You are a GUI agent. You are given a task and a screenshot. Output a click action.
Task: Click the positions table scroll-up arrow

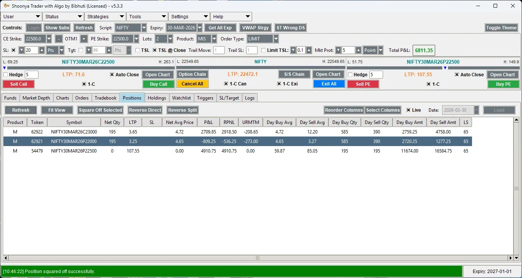click(516, 120)
